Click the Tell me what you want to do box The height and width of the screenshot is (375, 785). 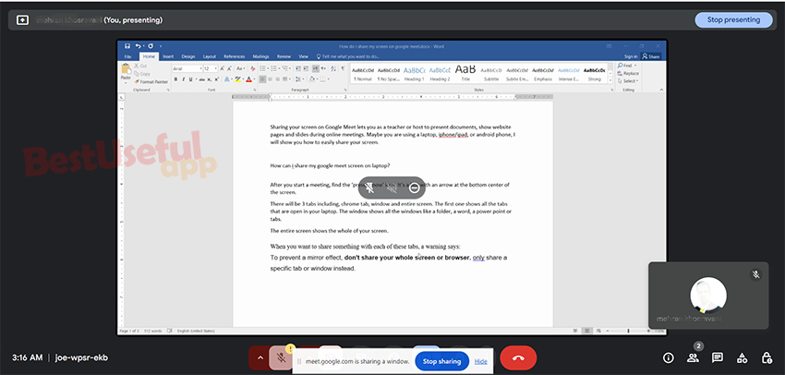coord(350,56)
